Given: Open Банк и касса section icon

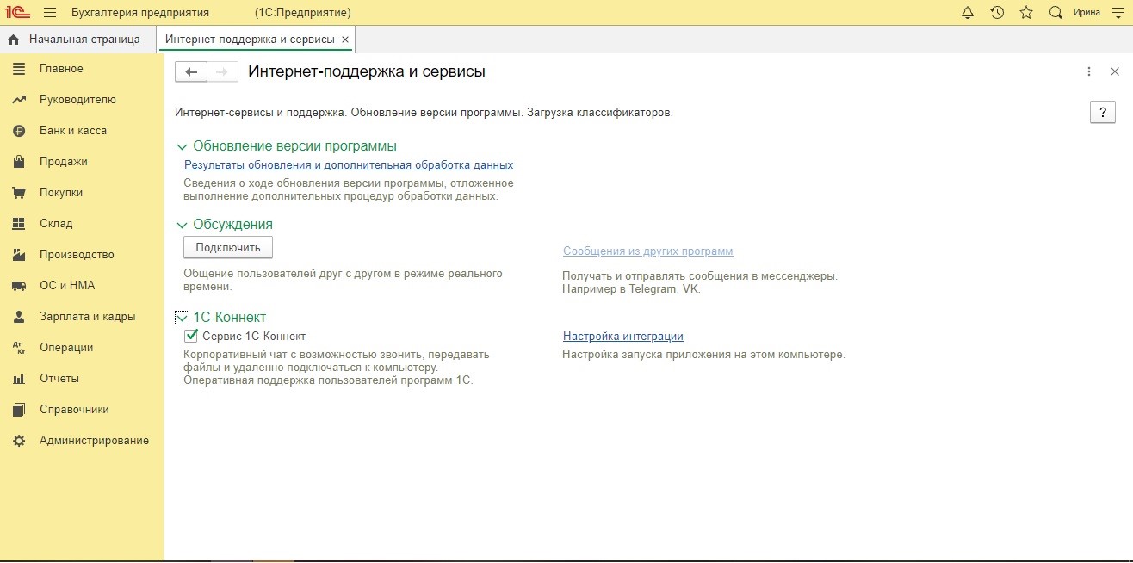Looking at the screenshot, I should pyautogui.click(x=19, y=131).
